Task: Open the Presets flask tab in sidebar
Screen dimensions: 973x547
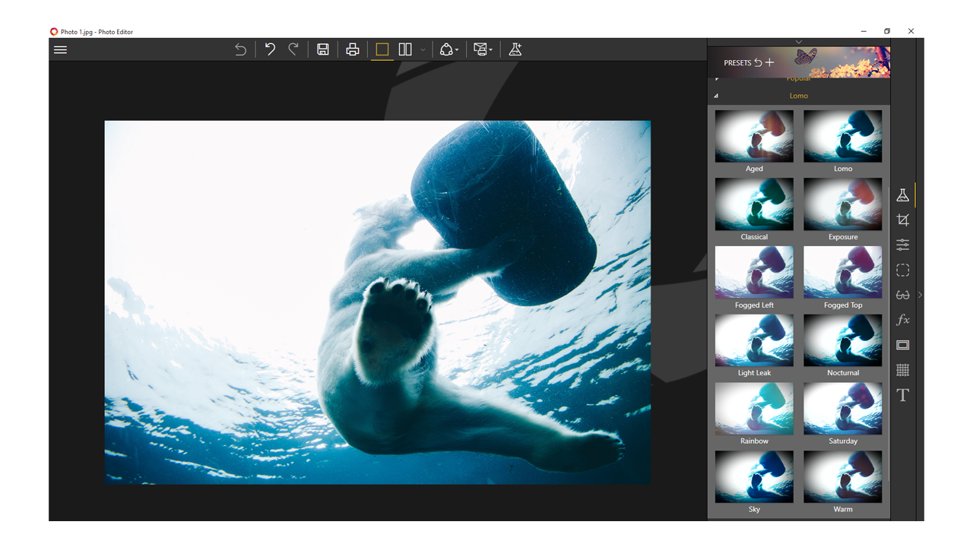Action: click(903, 195)
